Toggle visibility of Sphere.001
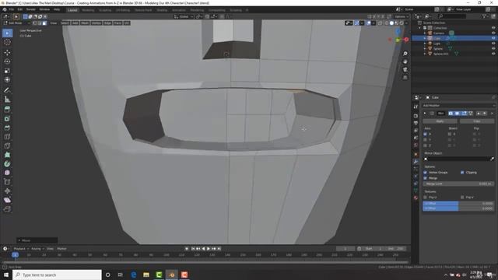This screenshot has width=498, height=280. pyautogui.click(x=493, y=54)
